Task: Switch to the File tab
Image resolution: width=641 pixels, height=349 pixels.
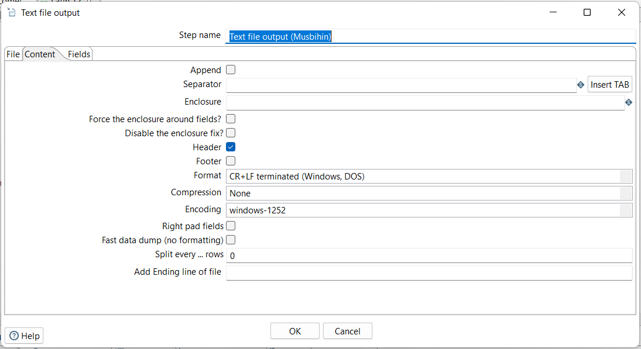Action: (13, 54)
